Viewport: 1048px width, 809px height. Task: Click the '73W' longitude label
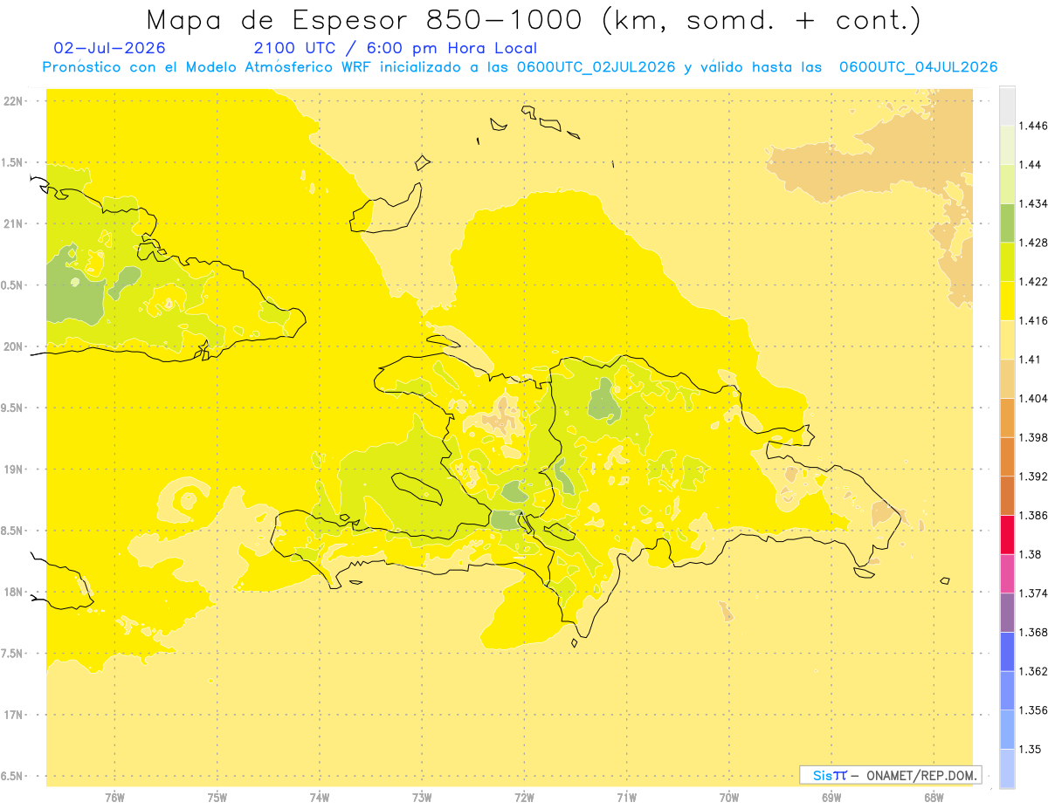pos(422,798)
